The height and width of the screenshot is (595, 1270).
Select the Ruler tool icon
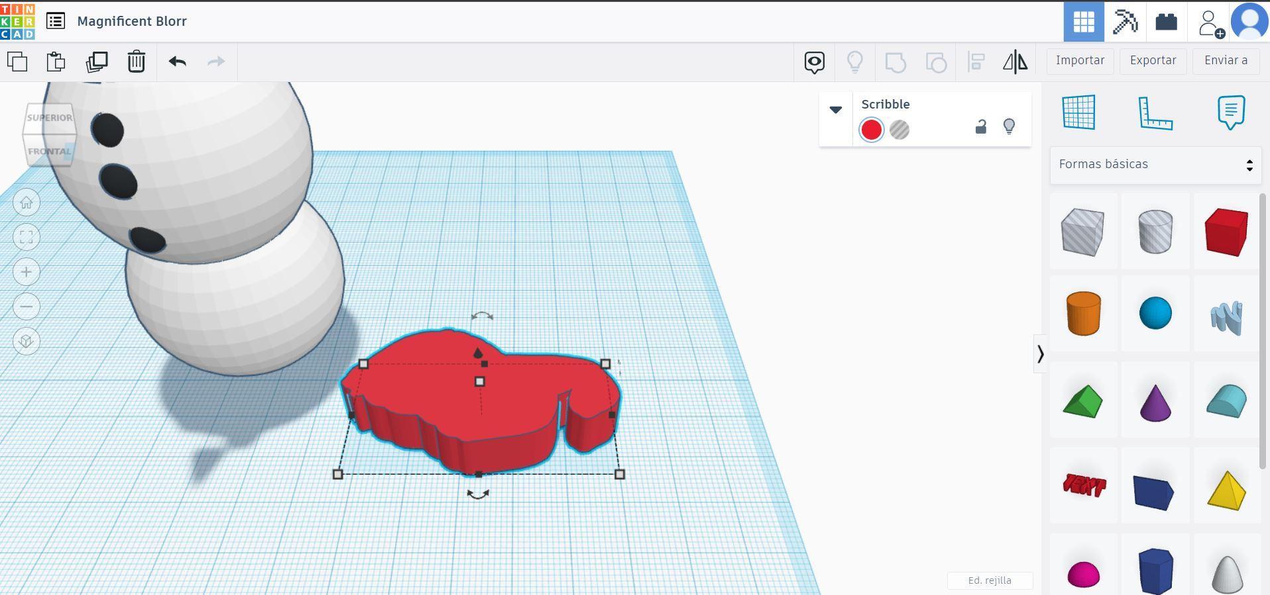(x=1155, y=113)
